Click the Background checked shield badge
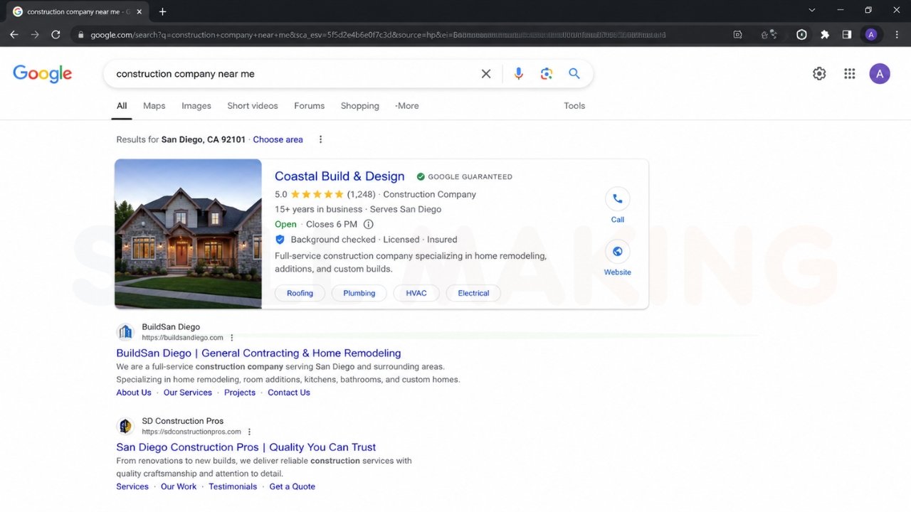Screen dimensions: 911x512 pos(280,240)
